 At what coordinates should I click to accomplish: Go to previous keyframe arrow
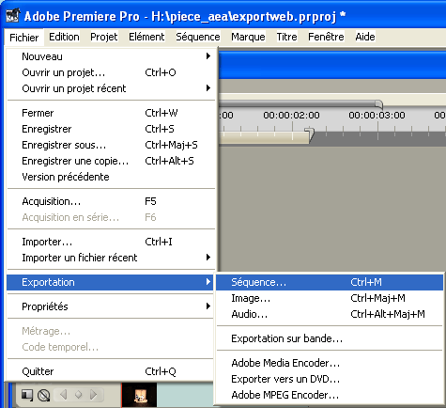64,395
